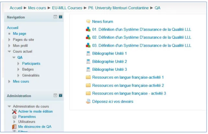Open Déposez-ici vos devoirs assignment

(x=113, y=102)
